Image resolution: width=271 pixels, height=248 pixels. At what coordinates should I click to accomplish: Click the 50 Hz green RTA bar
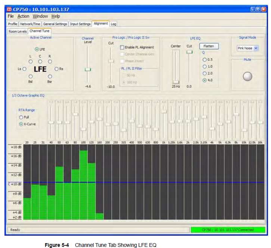point(59,193)
